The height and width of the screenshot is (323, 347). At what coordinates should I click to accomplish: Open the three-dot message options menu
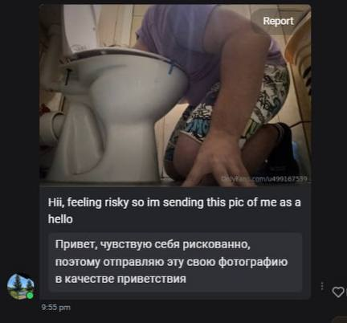tap(322, 286)
